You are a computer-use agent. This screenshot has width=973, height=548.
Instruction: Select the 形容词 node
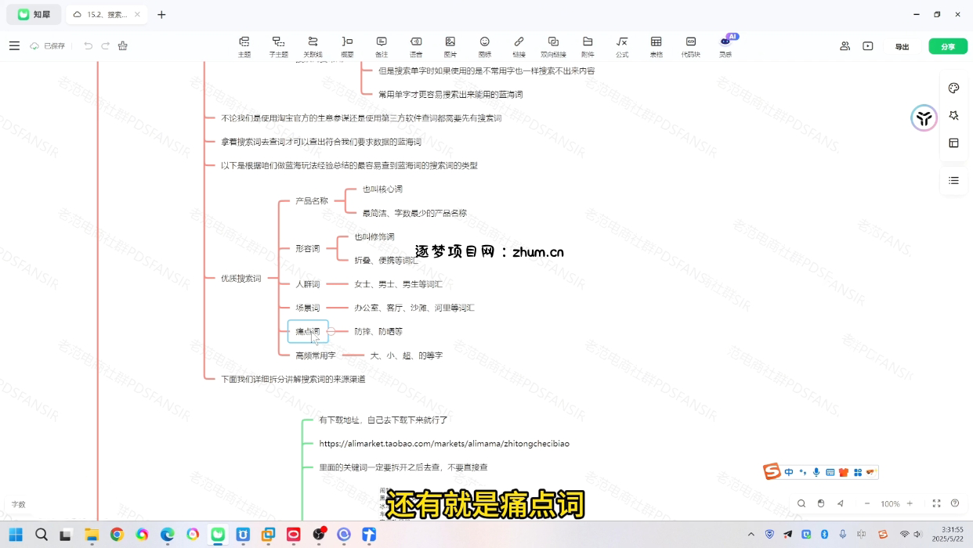pos(307,248)
